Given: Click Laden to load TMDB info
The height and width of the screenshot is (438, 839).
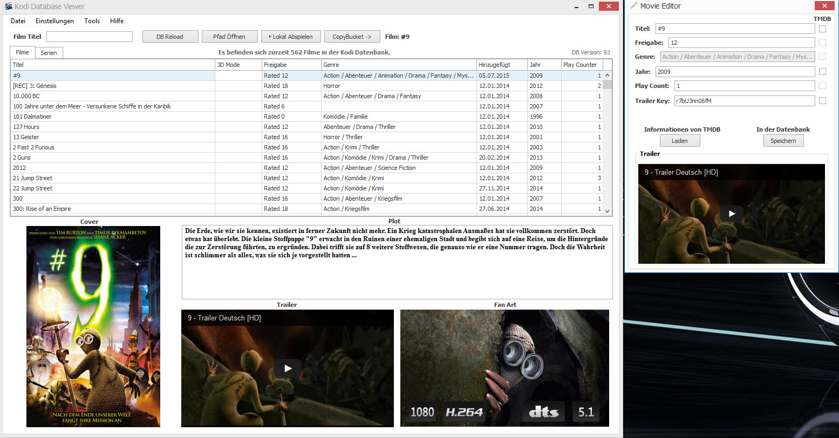Looking at the screenshot, I should tap(679, 140).
